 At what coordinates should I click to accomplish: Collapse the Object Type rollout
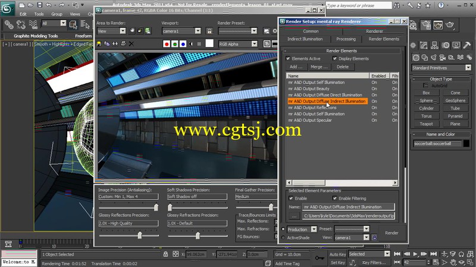[440, 79]
